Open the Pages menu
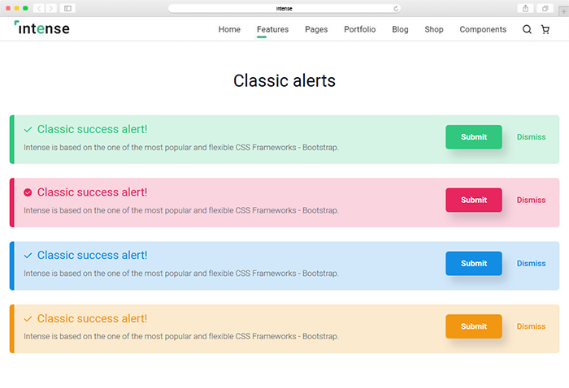The image size is (569, 388). [316, 30]
